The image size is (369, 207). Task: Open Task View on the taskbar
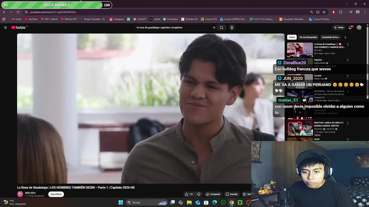(172, 202)
